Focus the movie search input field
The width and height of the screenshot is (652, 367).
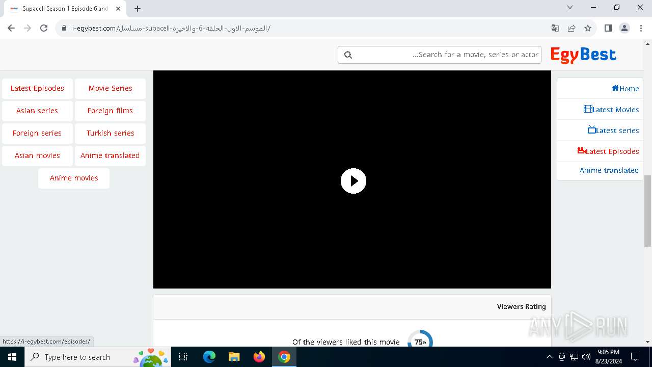pyautogui.click(x=440, y=55)
